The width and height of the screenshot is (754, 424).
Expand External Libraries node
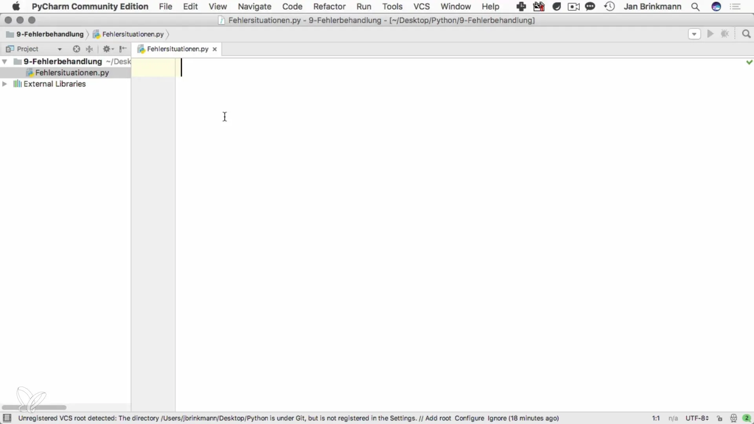click(5, 84)
